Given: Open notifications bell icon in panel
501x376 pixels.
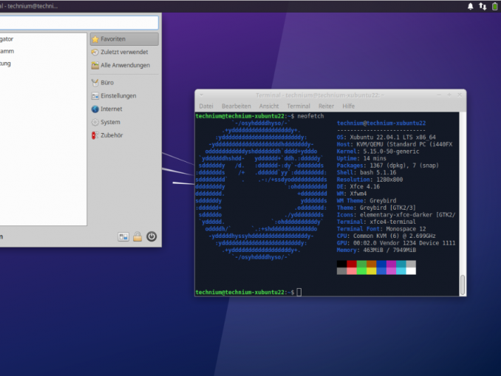Looking at the screenshot, I should tap(470, 6).
